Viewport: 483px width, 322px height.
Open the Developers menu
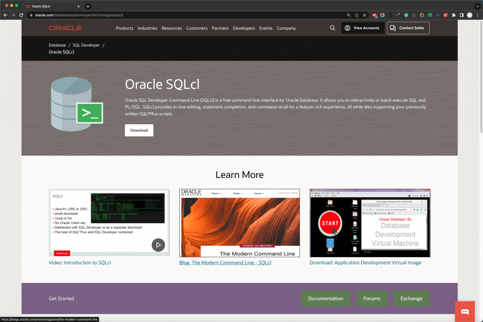(x=244, y=28)
